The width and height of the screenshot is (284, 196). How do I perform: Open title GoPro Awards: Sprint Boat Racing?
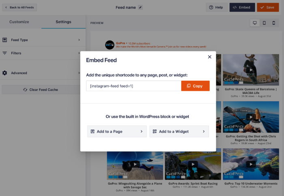(x=193, y=183)
